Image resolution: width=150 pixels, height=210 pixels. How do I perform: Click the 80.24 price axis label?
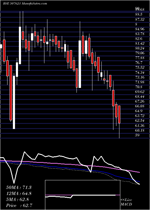click(140, 48)
